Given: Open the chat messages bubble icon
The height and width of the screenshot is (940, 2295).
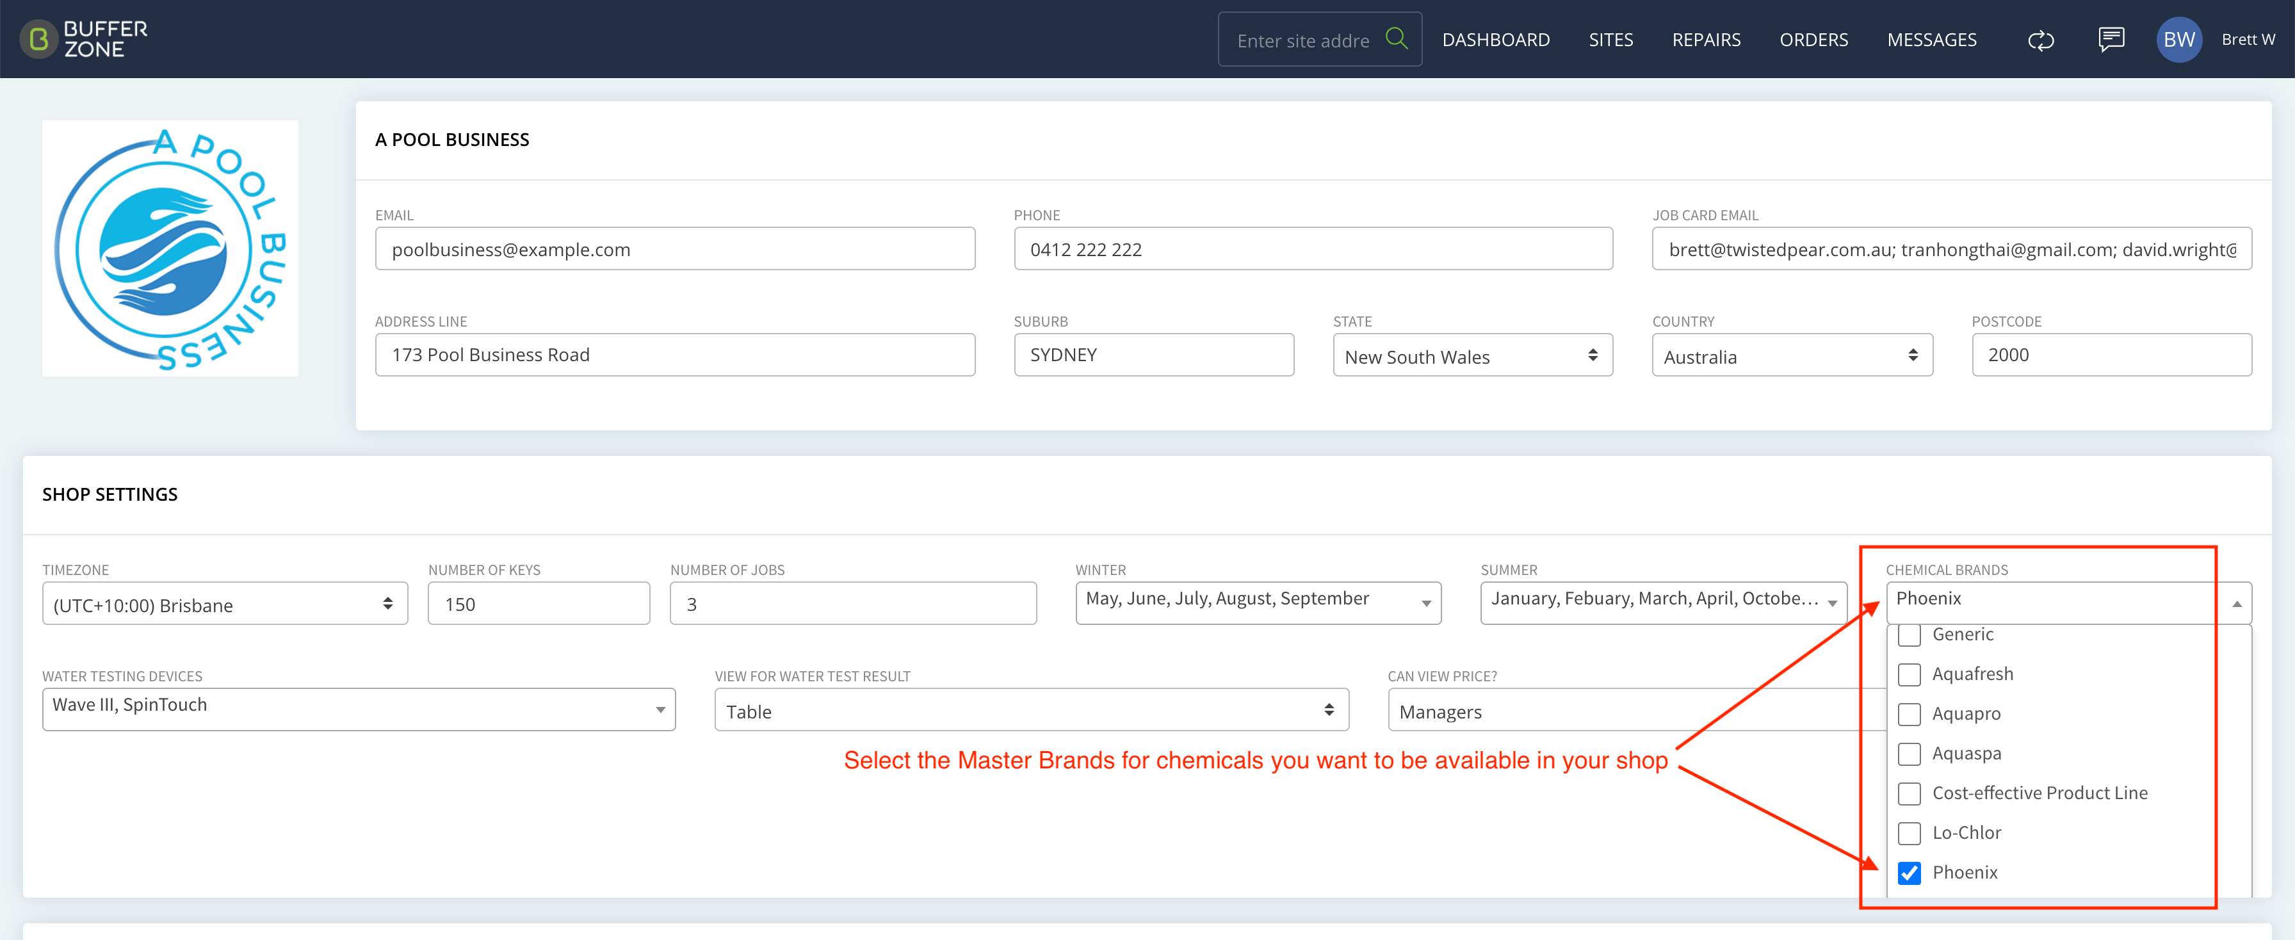Looking at the screenshot, I should point(2111,39).
